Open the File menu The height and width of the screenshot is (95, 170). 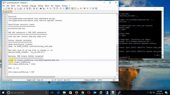[x=4, y=6]
